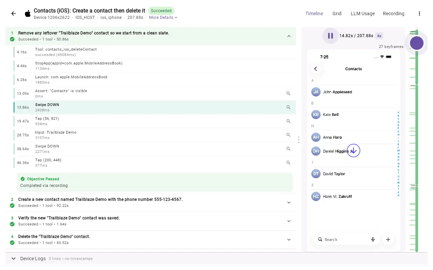The height and width of the screenshot is (270, 433).
Task: Click the 27 keyframes label
Action: [391, 47]
